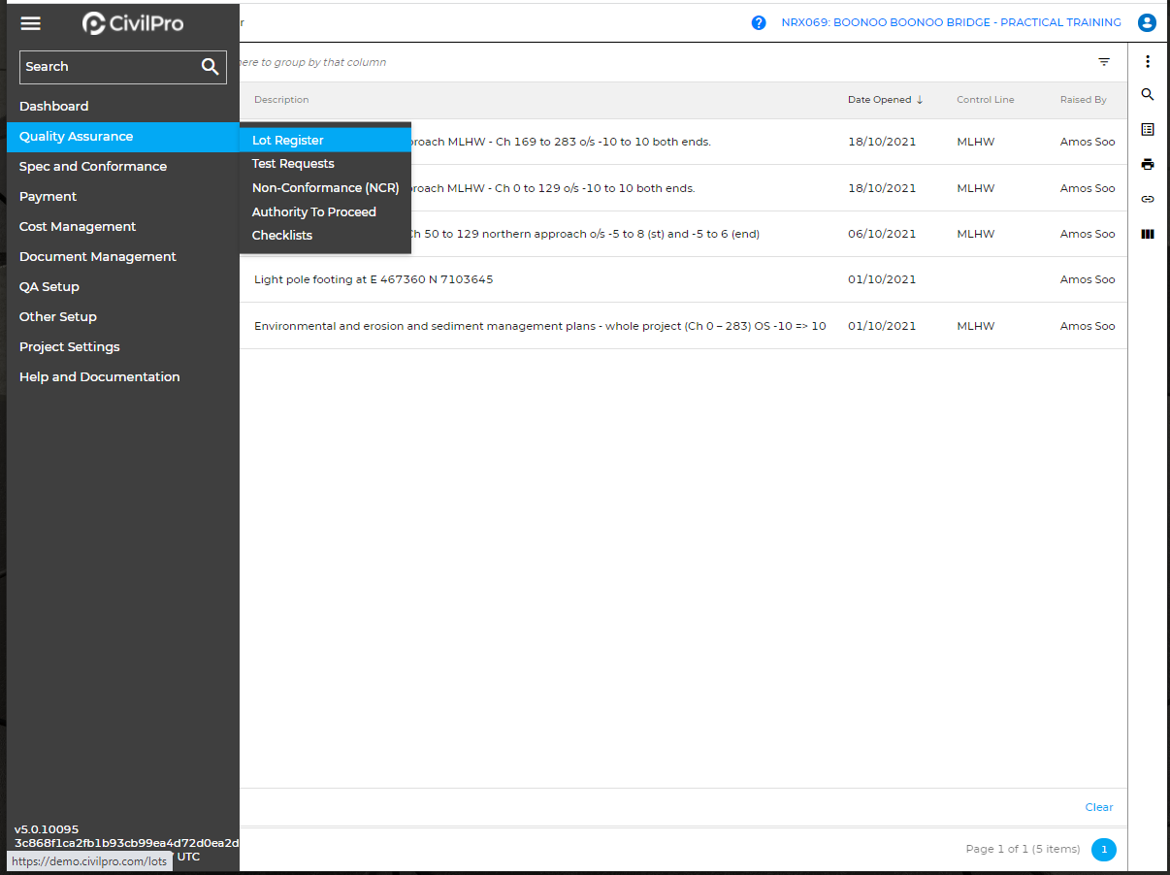This screenshot has height=875, width=1170.
Task: Click the NRX069 Boonoo Boonoo Bridge project link
Action: (951, 22)
